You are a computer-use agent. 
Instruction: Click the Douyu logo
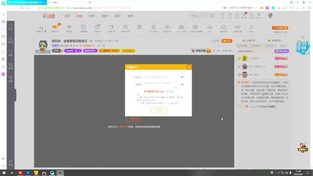coord(49,16)
